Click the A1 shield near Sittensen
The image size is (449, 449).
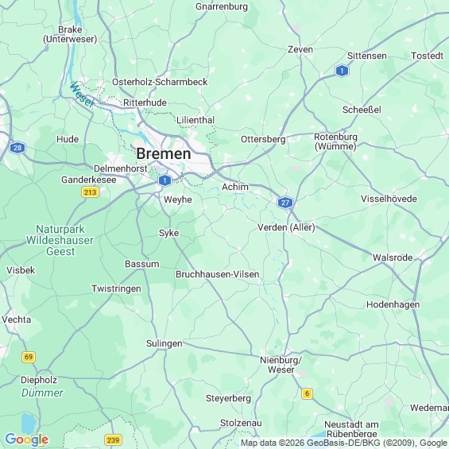pyautogui.click(x=342, y=71)
